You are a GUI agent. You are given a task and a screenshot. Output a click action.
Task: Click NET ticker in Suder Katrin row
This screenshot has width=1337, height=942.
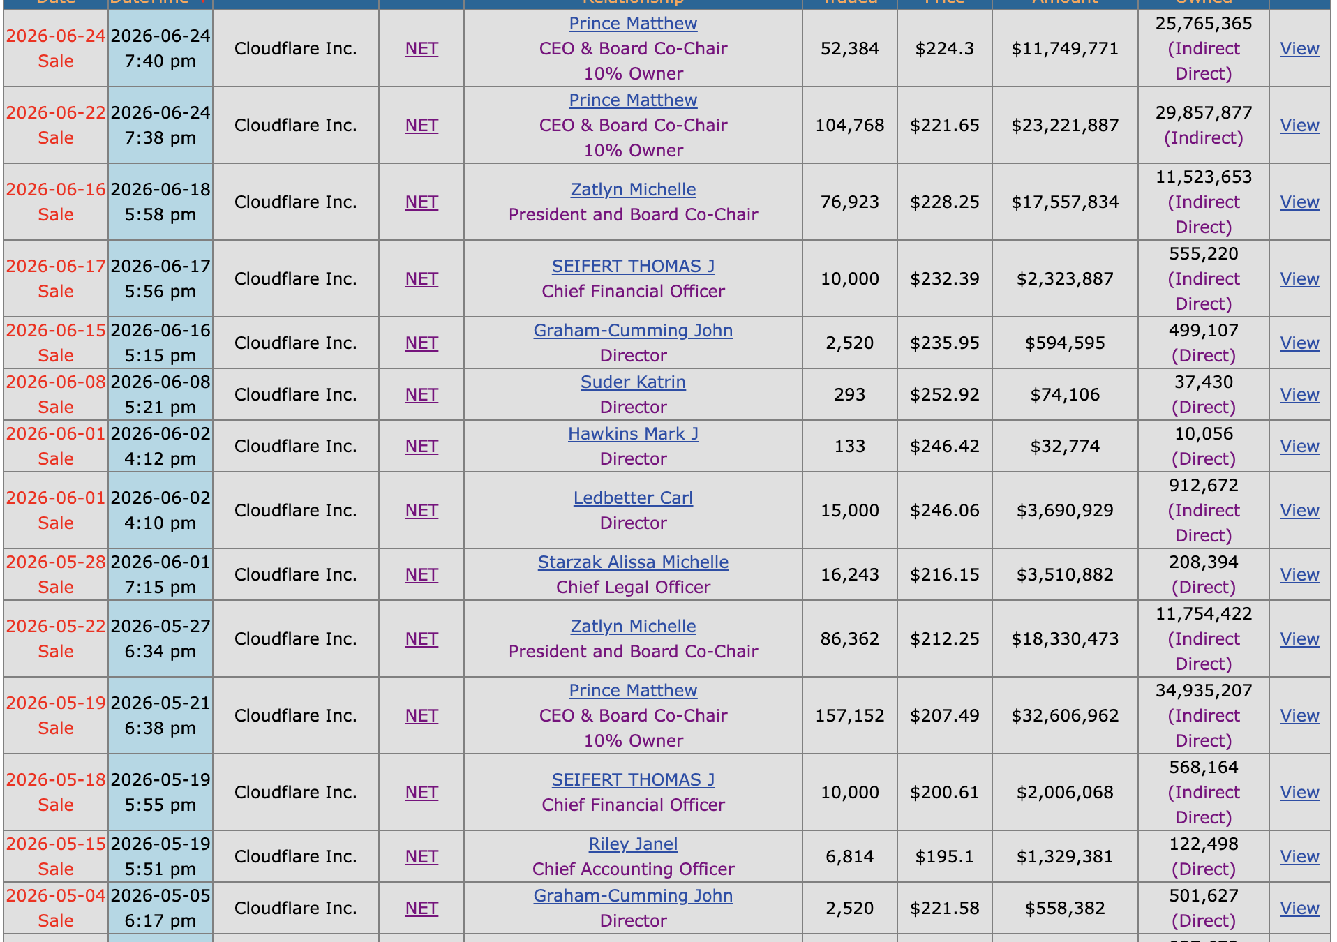click(x=421, y=395)
